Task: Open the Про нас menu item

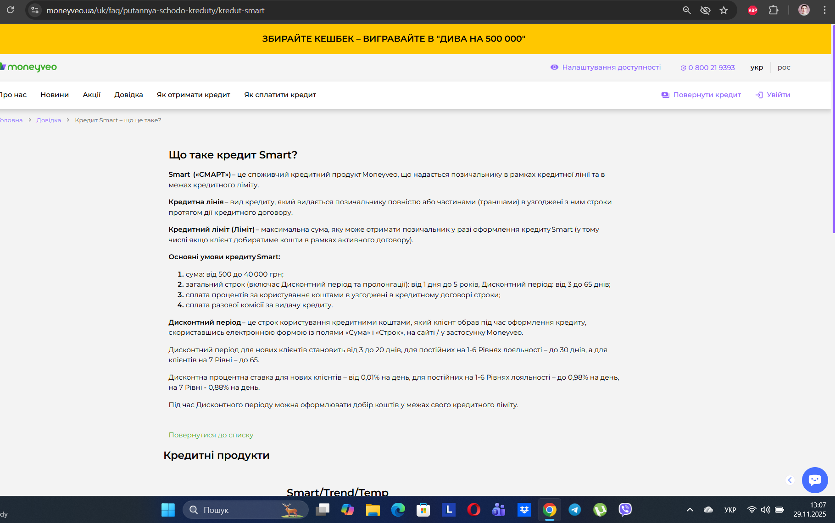Action: point(13,95)
